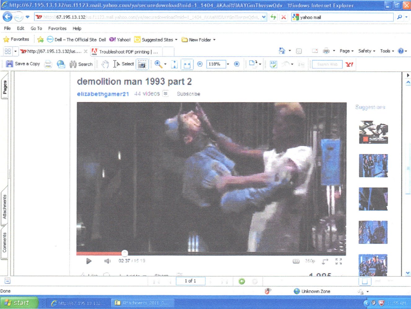411x309 pixels.
Task: Zoom in with the plus button
Action: [237, 64]
